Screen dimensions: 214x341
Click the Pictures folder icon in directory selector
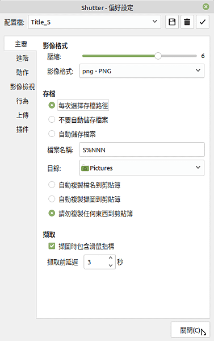(85, 168)
